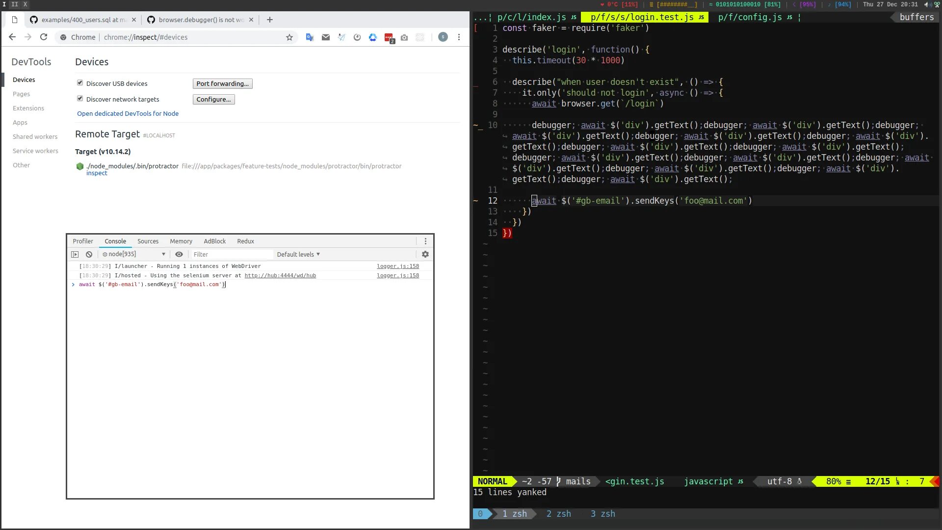Uncheck Discover network targets checkbox
This screenshot has height=530, width=942.
(80, 99)
